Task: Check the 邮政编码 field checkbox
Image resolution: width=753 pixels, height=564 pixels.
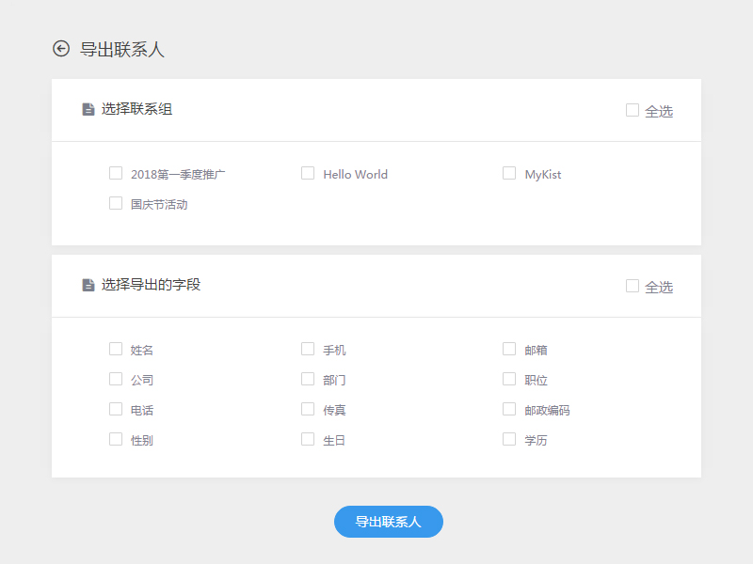Action: tap(509, 409)
